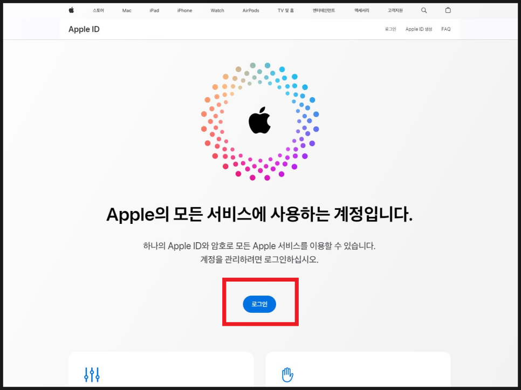521x390 pixels.
Task: Go to the iPad section
Action: (154, 10)
